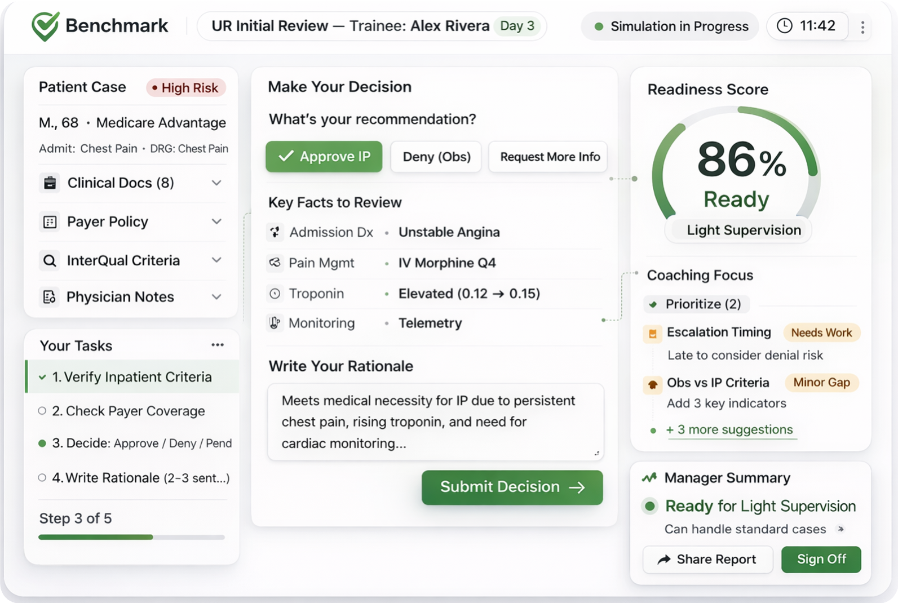The height and width of the screenshot is (603, 898).
Task: Click the Prioritize diamond icon
Action: tap(653, 304)
